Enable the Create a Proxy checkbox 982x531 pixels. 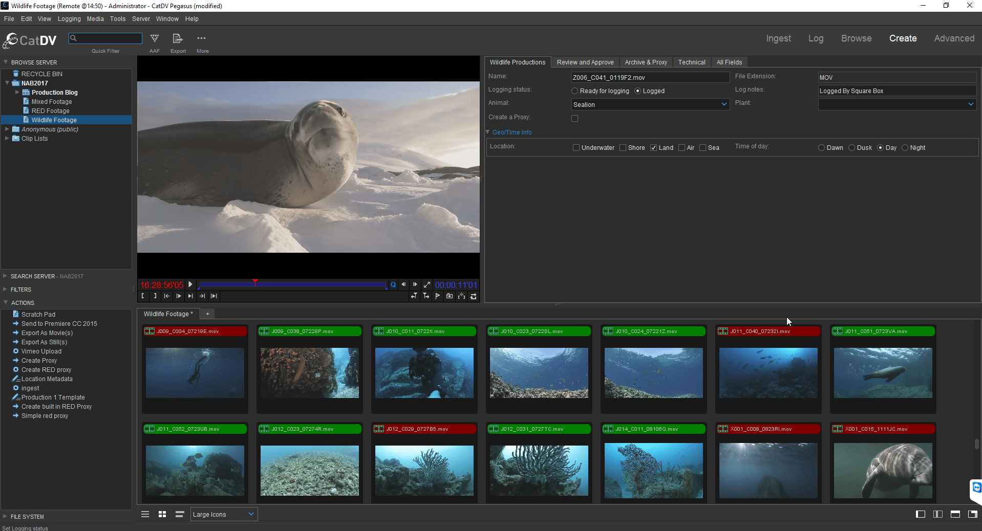[x=574, y=118]
